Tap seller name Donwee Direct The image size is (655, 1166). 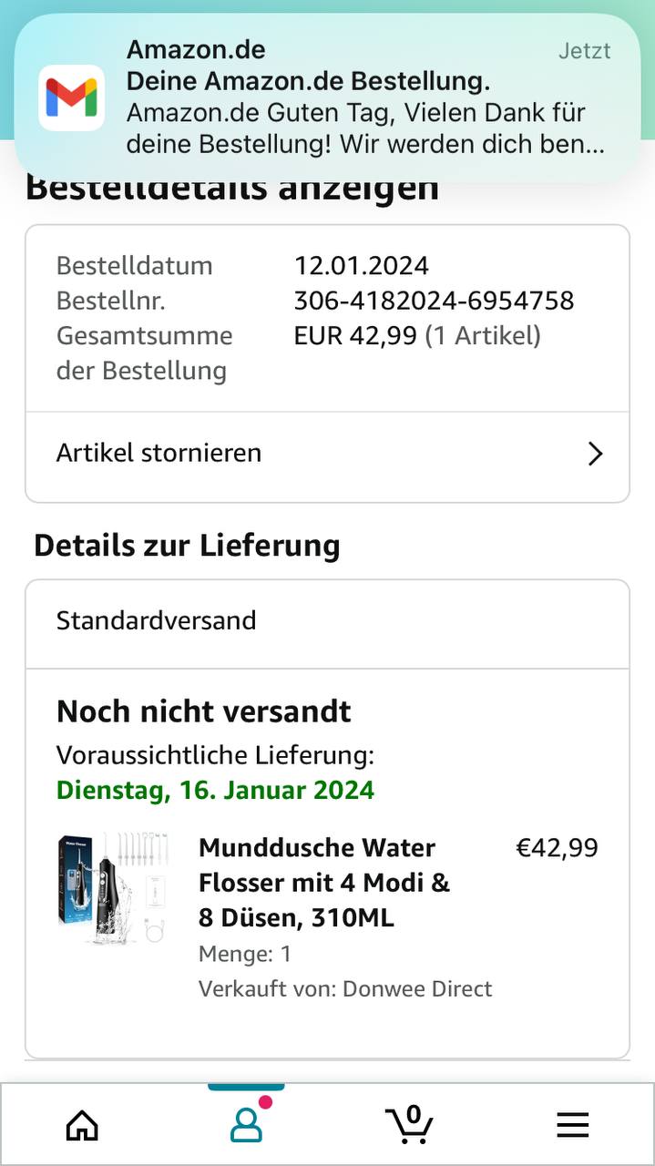tap(416, 988)
